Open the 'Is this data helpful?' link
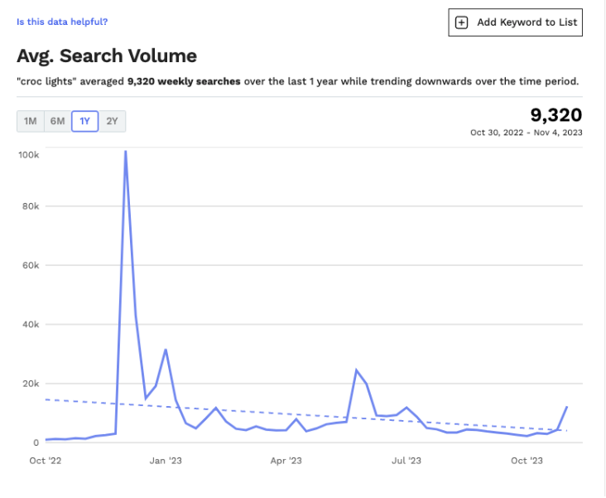The image size is (606, 498). pyautogui.click(x=62, y=22)
